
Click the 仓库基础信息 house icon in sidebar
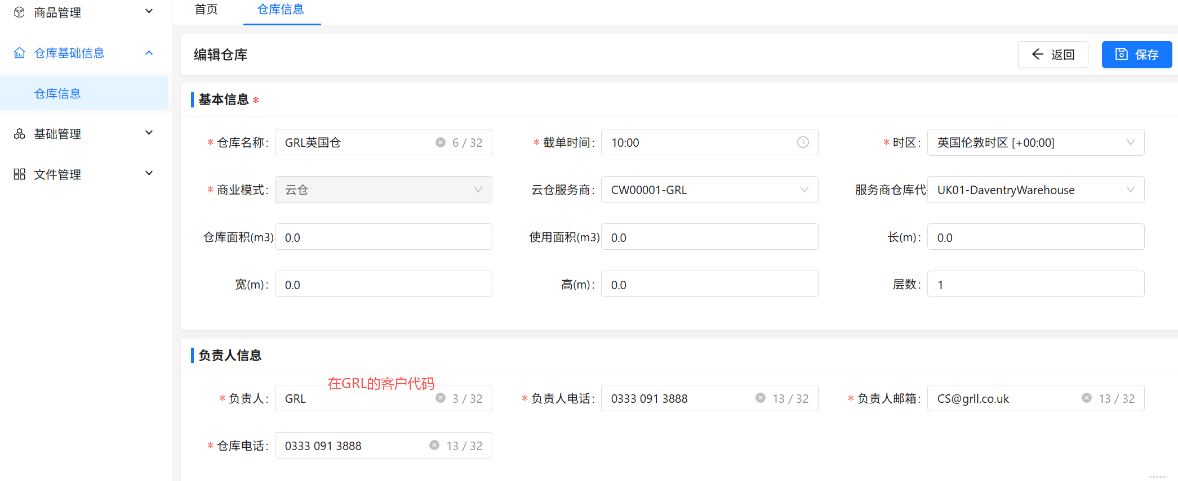[20, 53]
